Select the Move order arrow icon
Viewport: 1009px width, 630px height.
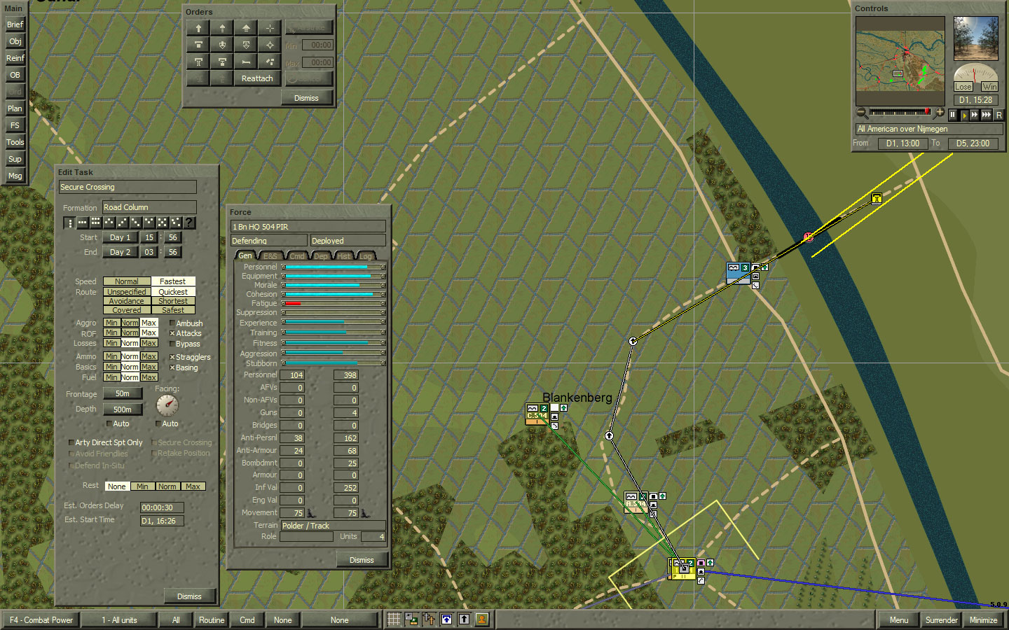pyautogui.click(x=198, y=28)
